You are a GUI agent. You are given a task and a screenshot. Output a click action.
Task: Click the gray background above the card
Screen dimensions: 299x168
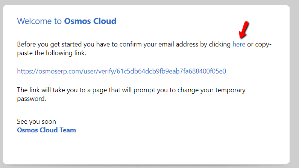point(150,2)
